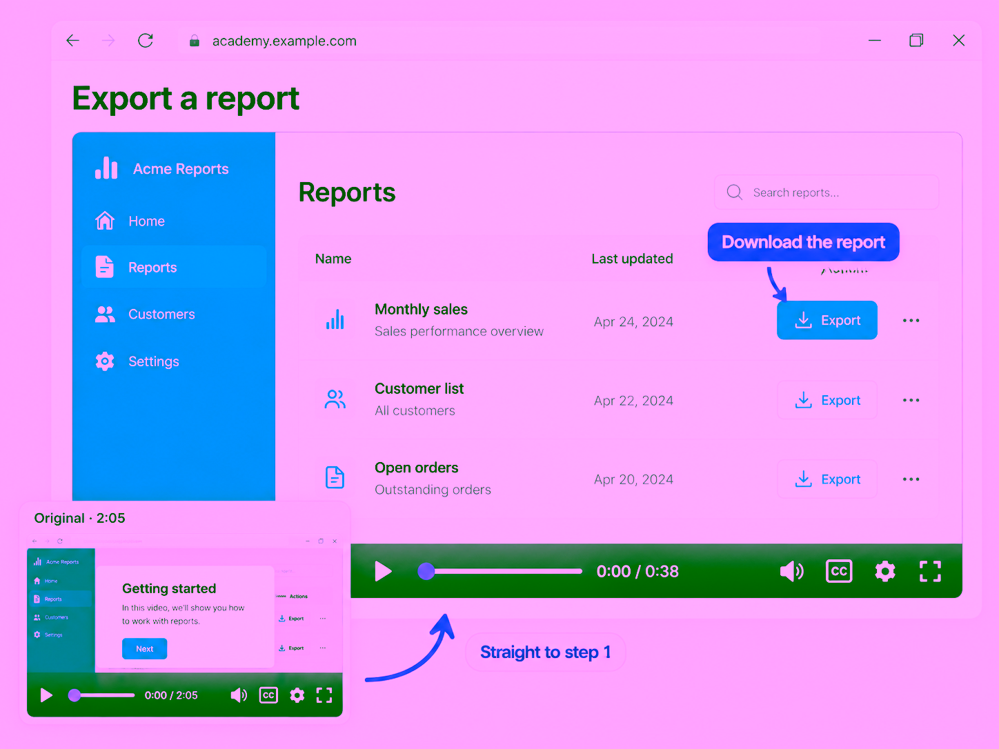
Task: Select Reports in the large Acme sidebar
Action: click(174, 268)
